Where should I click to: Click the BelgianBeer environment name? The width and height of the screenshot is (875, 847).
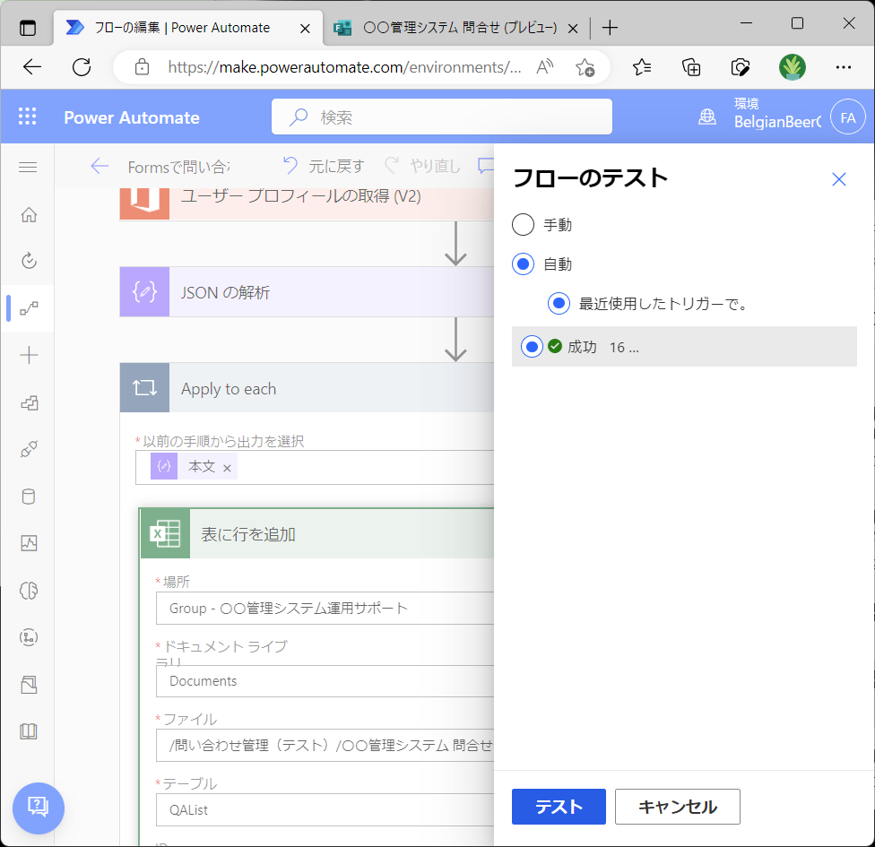[x=777, y=122]
